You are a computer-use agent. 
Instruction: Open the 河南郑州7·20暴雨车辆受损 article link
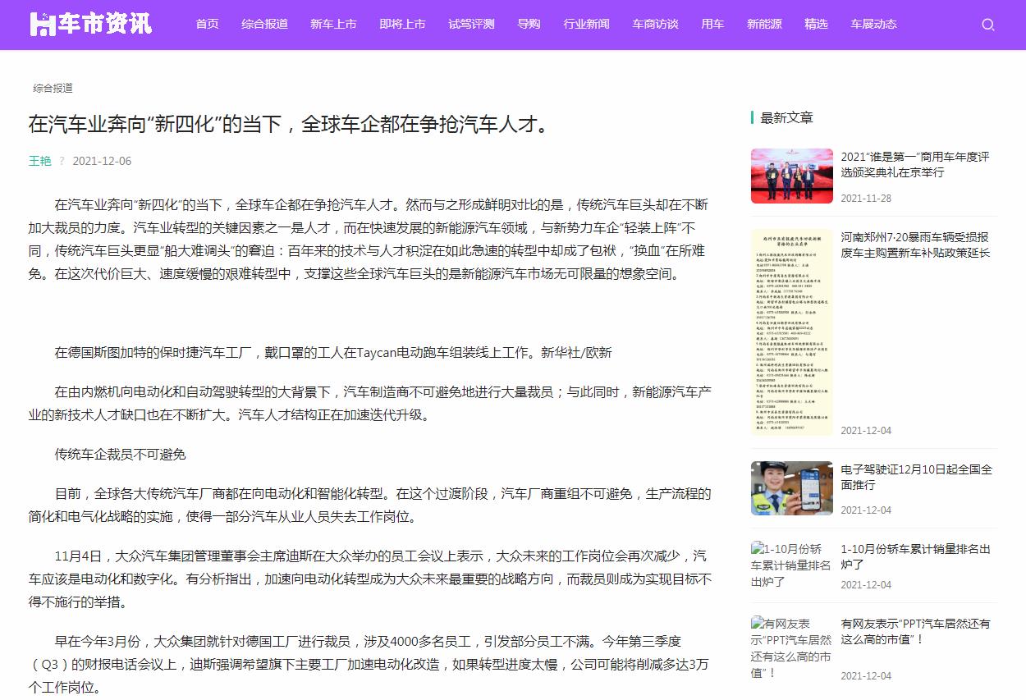pos(915,245)
